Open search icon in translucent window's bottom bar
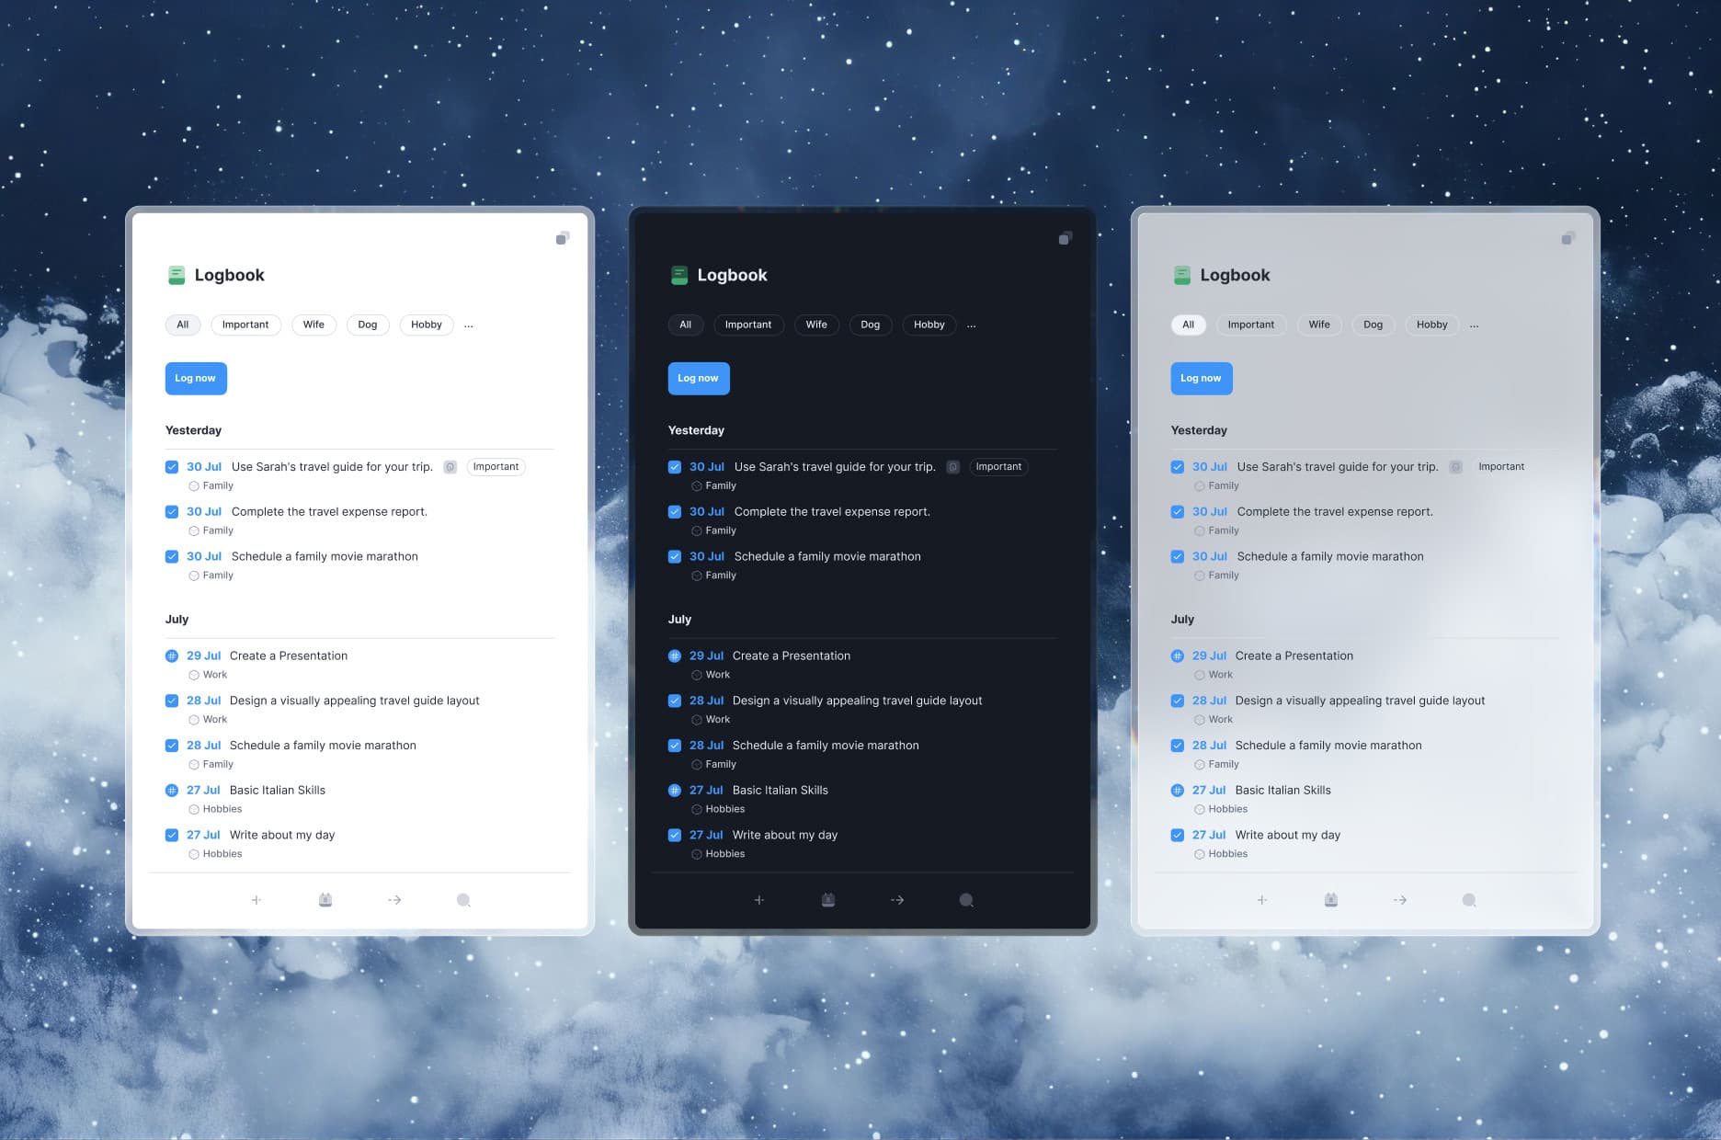 coord(1469,900)
